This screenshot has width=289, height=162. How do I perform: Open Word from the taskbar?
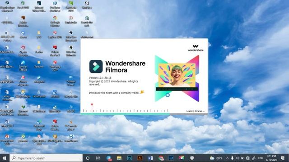[x=150, y=158]
